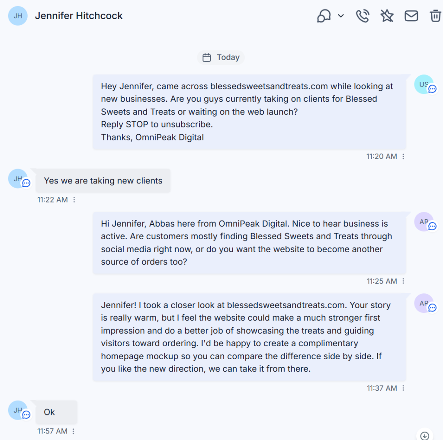Open three-dot menu for 11:57 AM message

[x=74, y=431]
